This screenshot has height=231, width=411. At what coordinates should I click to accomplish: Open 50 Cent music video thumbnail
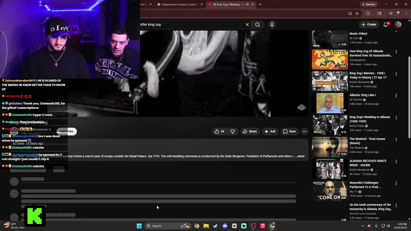pos(330,39)
